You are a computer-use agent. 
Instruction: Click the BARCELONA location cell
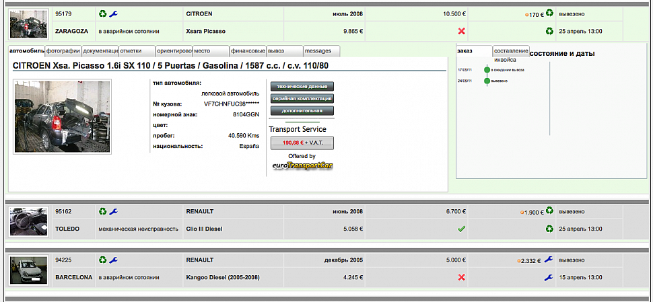[73, 278]
